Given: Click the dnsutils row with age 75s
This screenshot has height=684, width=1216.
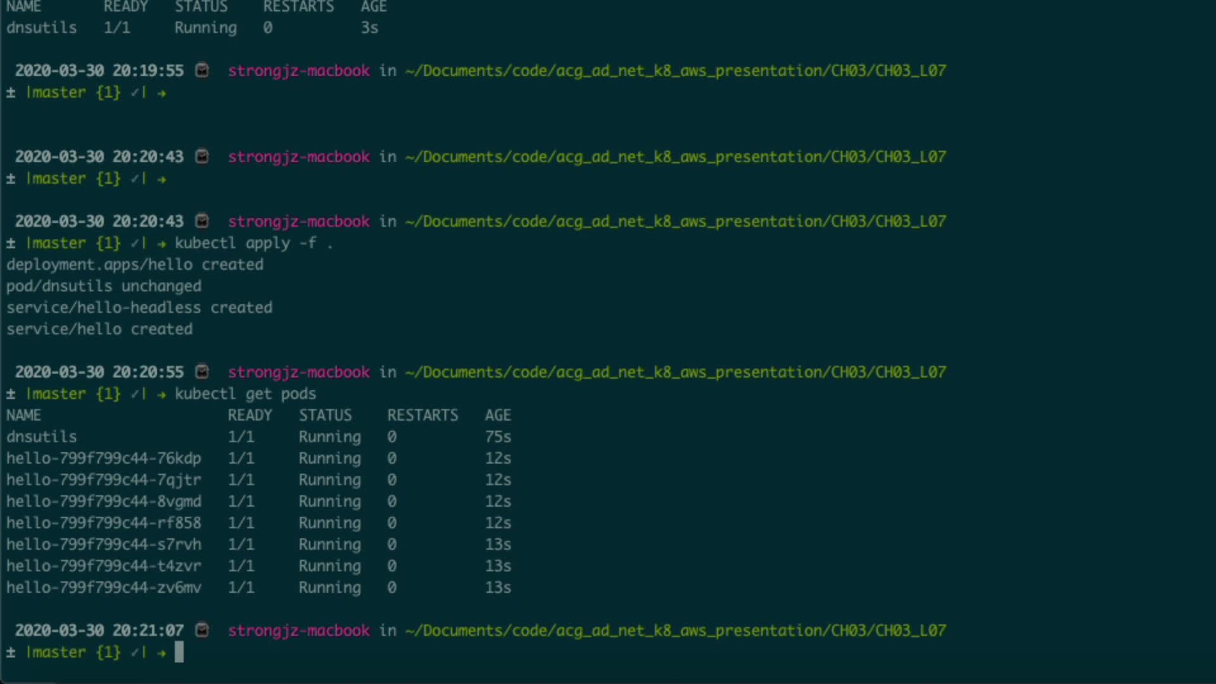Looking at the screenshot, I should pyautogui.click(x=42, y=437).
